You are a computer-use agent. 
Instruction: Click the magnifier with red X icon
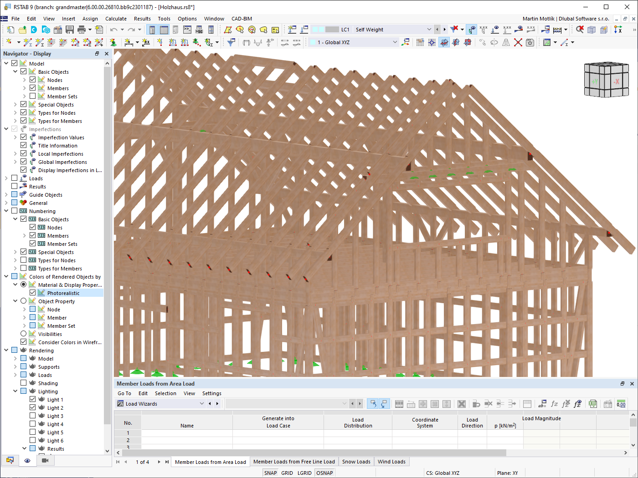(580, 30)
